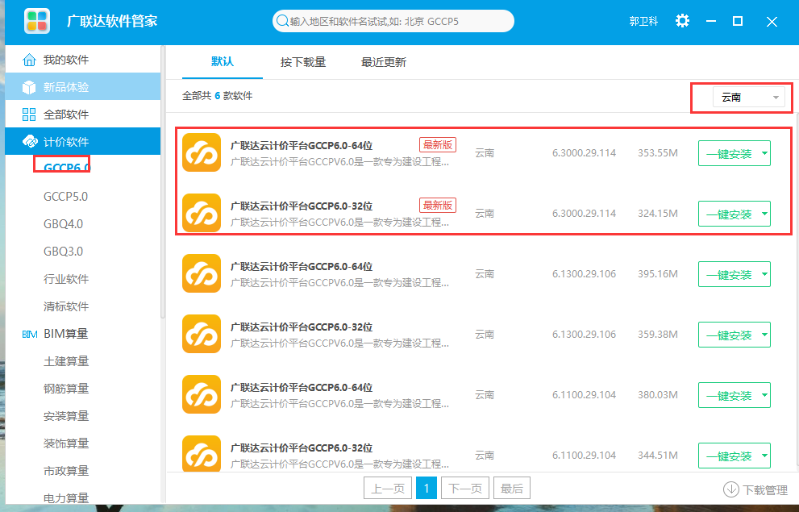Click the 全部共 6 款软件 count text

click(217, 96)
